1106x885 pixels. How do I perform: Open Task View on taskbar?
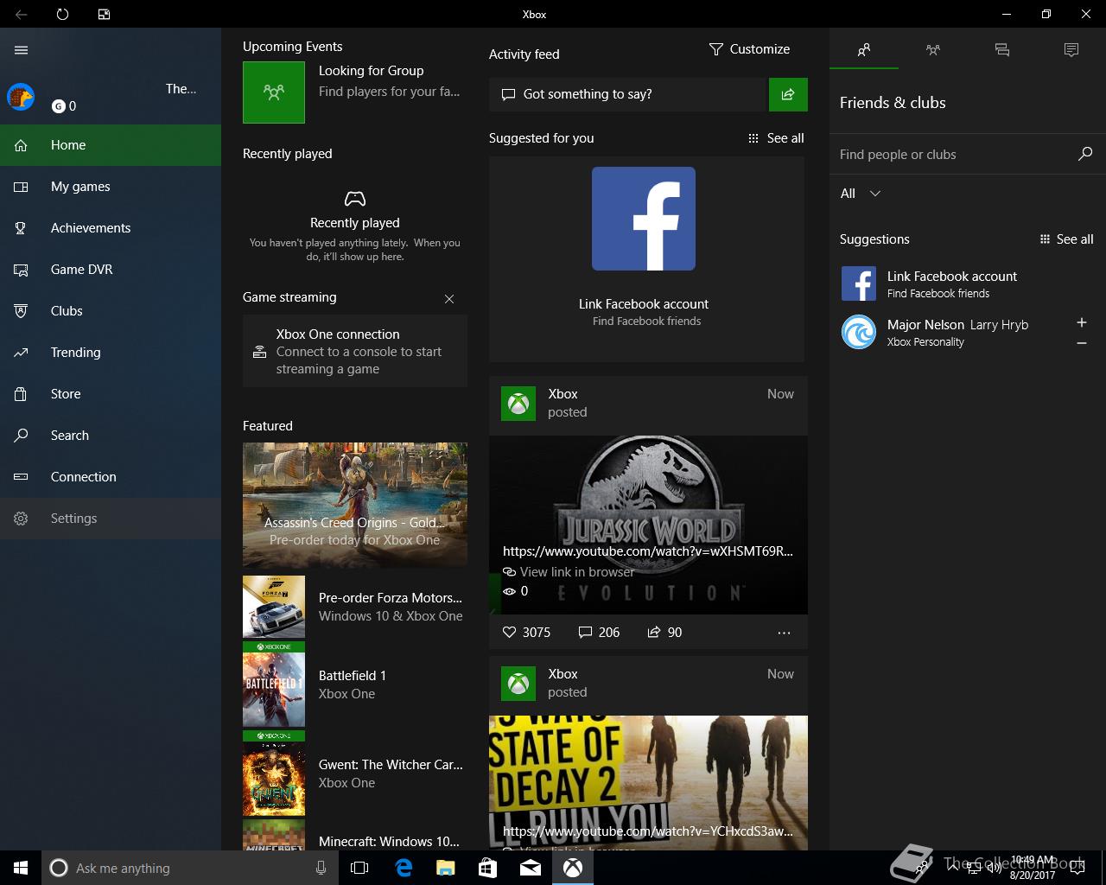(359, 868)
